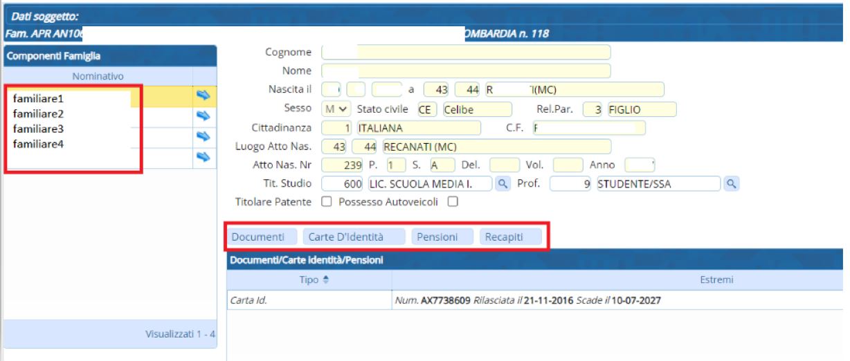Open the Sesso dropdown
The height and width of the screenshot is (361, 850).
coord(336,109)
